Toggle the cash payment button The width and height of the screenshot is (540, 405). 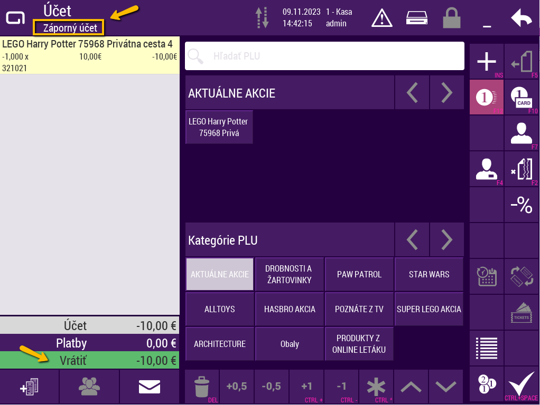click(486, 97)
